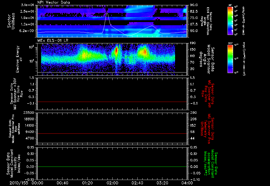This screenshot has width=270, height=186.
Task: Click the NF color scale bar
Action: (x=230, y=20)
